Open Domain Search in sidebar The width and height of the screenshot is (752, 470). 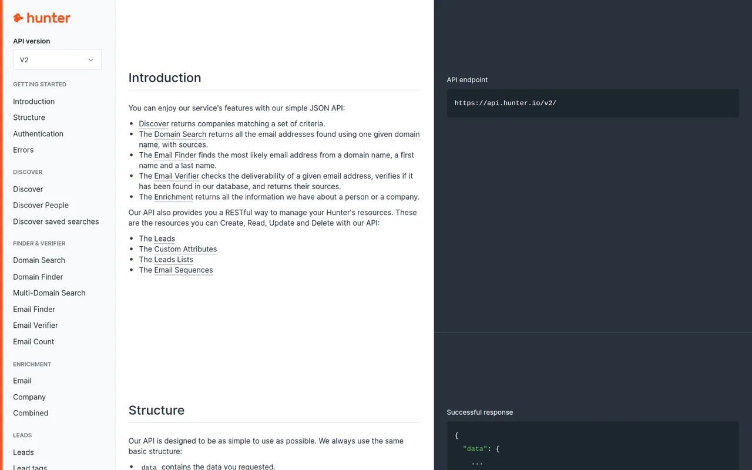point(39,260)
